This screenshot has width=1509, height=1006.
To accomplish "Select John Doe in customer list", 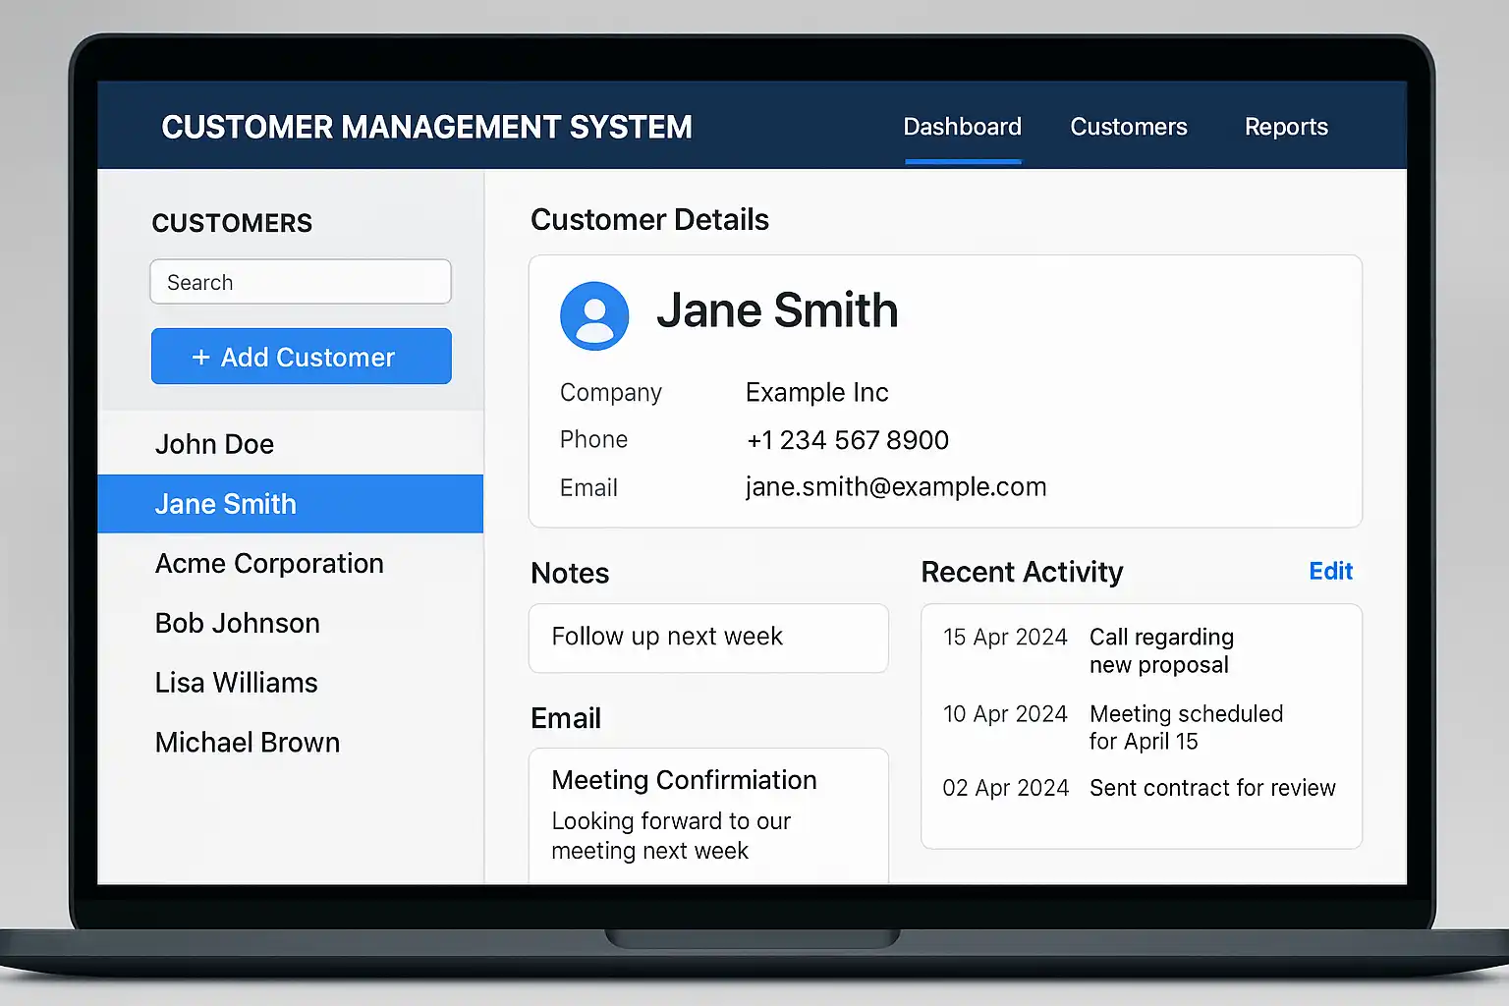I will point(214,444).
